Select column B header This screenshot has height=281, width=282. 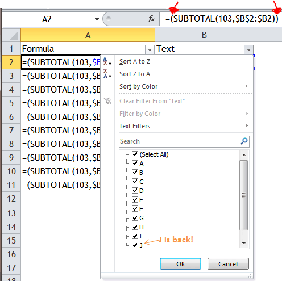tap(204, 35)
